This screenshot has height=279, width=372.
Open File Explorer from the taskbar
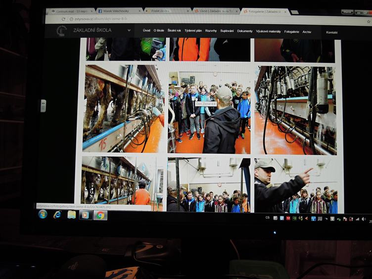[72, 214]
